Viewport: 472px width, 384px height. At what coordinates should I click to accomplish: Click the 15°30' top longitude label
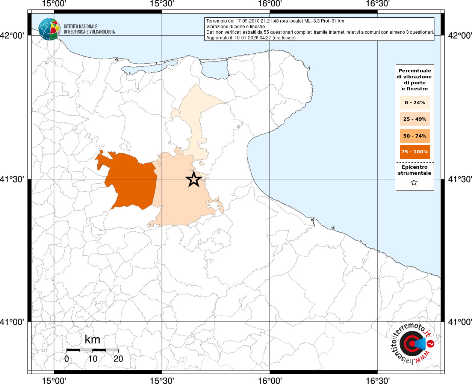click(x=162, y=4)
